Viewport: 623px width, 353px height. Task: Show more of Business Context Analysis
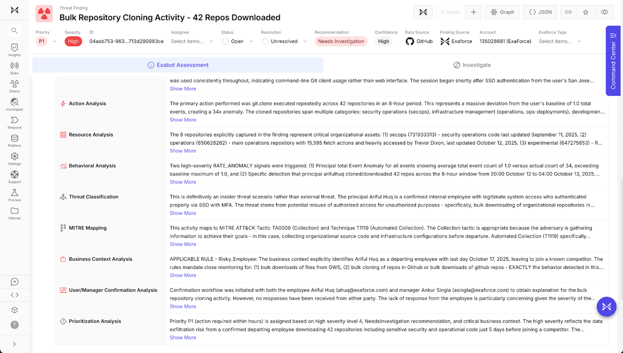pos(183,275)
